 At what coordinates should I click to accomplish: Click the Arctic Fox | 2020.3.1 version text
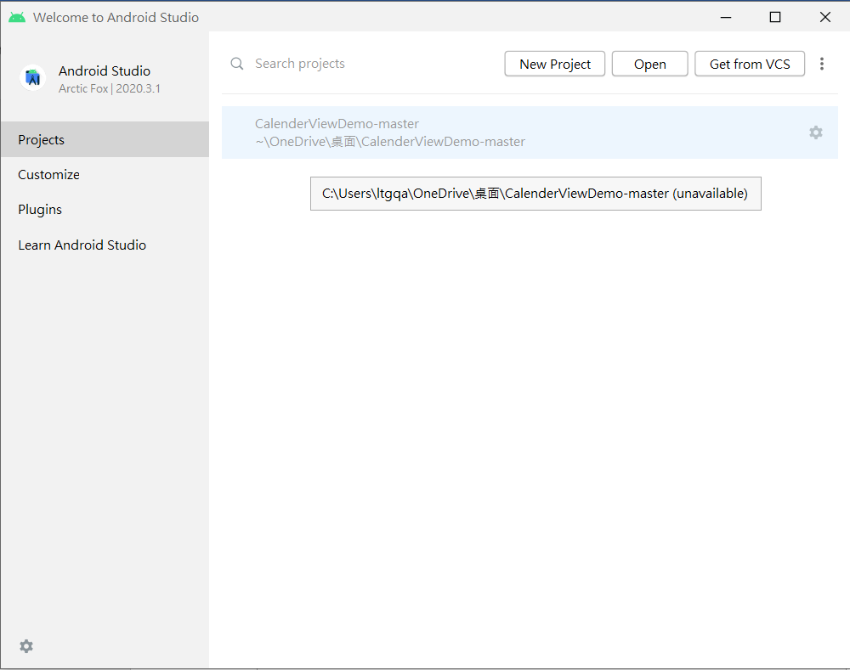pos(110,88)
